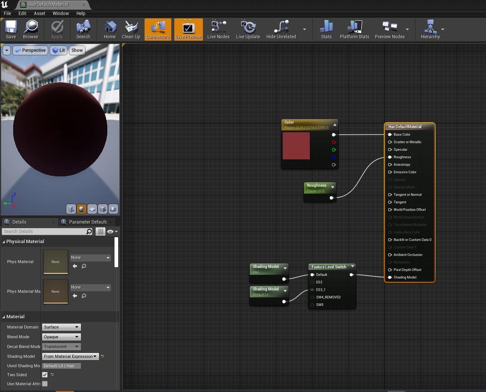Click the Perspective view mode button
This screenshot has height=392, width=486.
pos(30,50)
